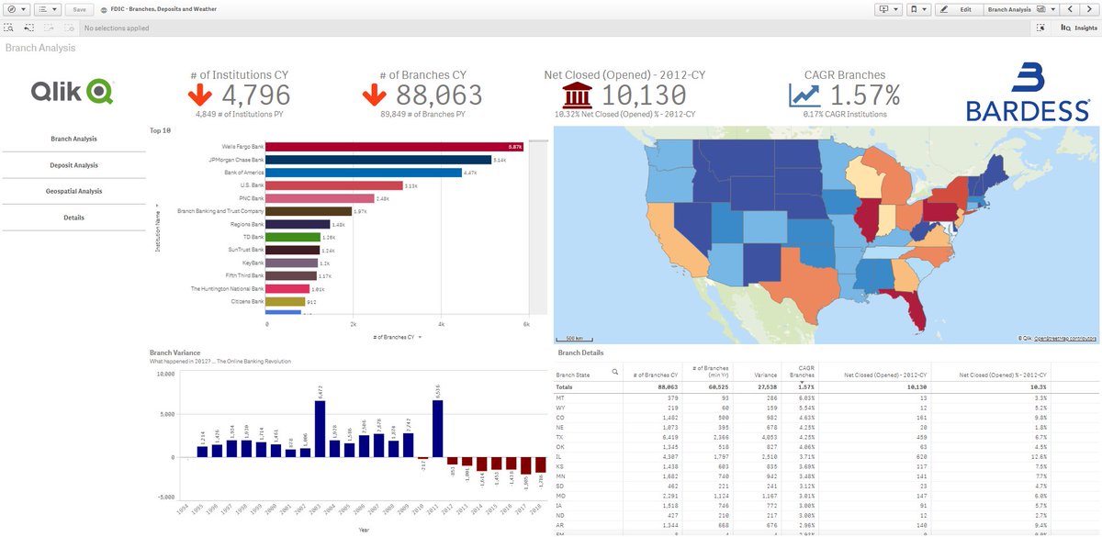The image size is (1102, 537).
Task: Select the U.S. Bank bar
Action: (334, 185)
